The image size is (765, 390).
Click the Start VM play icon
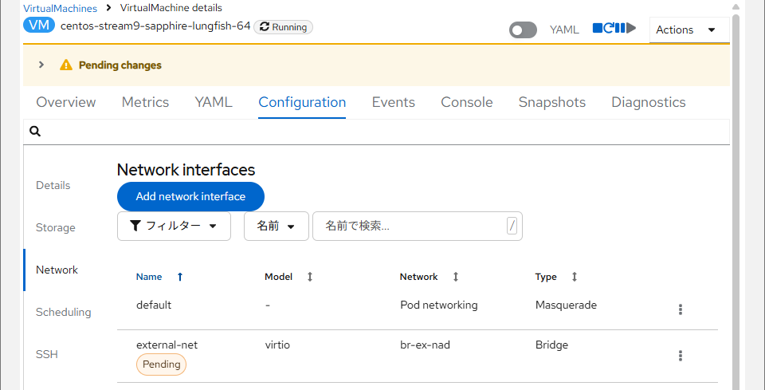[x=631, y=29]
